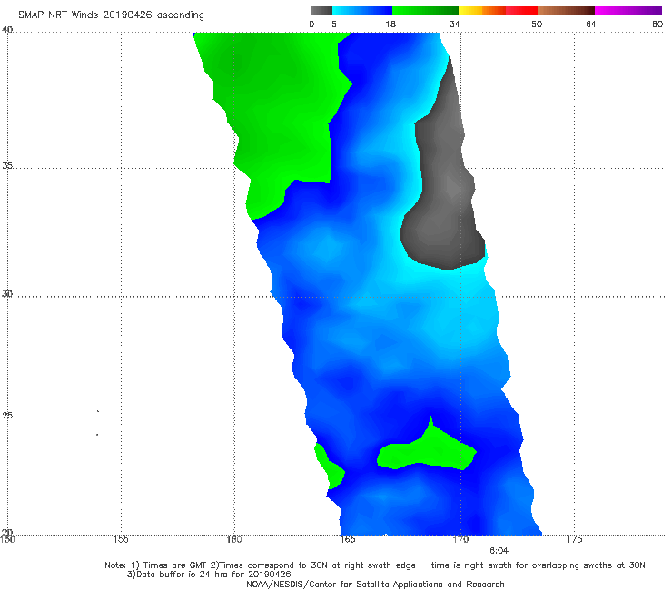Click the latitude label '35'
This screenshot has width=672, height=590.
(x=7, y=165)
